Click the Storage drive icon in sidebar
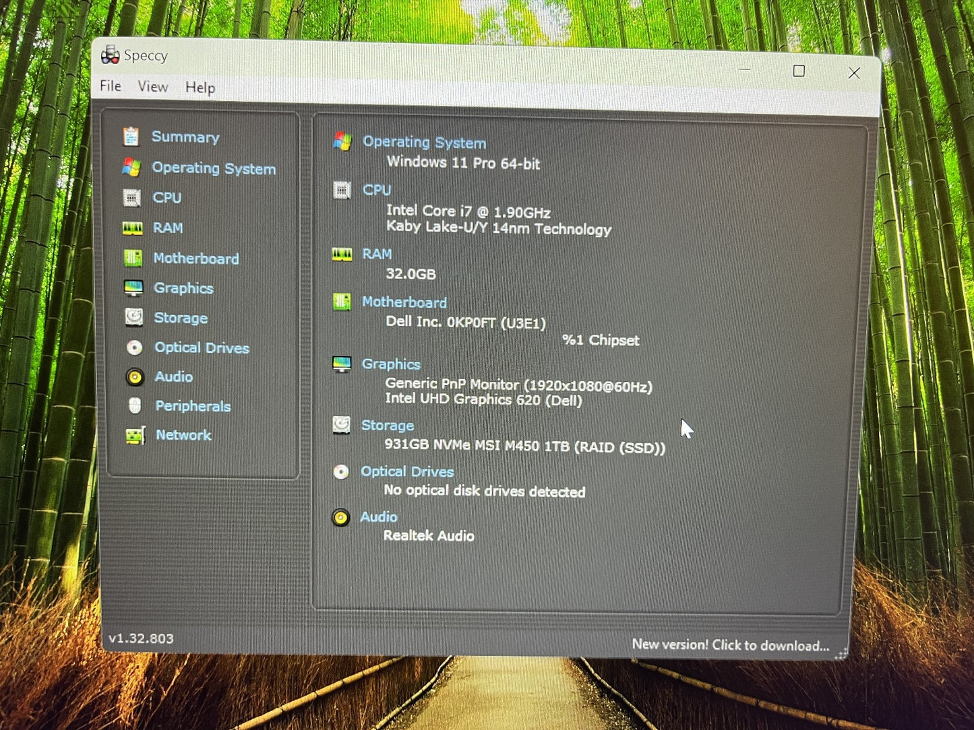The image size is (974, 730). coord(133,317)
